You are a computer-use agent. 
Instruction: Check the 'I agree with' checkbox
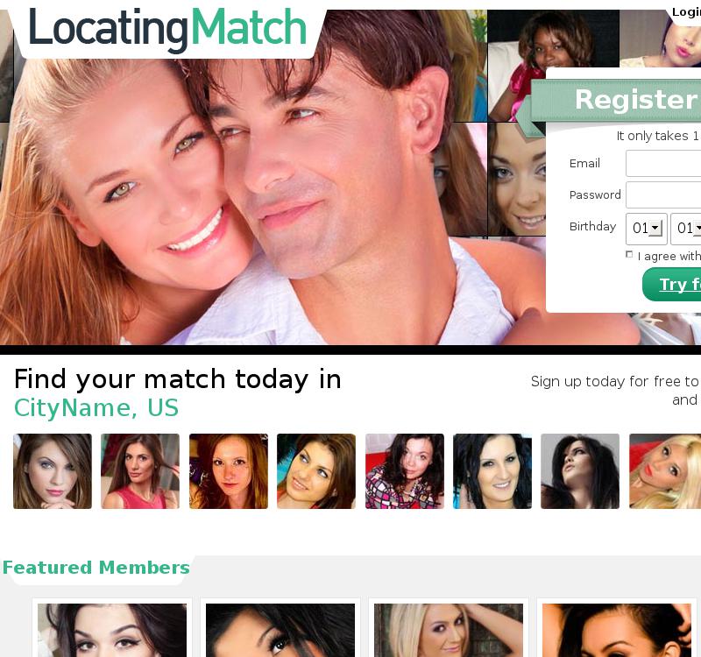[629, 254]
